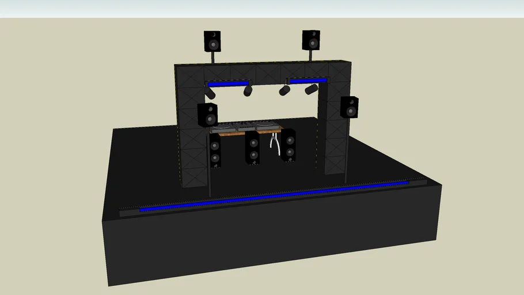Select the third spotlight from the left

click(x=284, y=90)
